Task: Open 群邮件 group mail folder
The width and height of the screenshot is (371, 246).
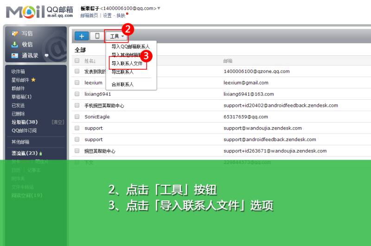Action: click(x=18, y=88)
